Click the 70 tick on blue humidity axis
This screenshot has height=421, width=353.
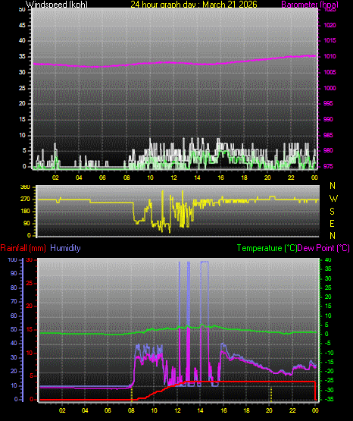pyautogui.click(x=14, y=301)
